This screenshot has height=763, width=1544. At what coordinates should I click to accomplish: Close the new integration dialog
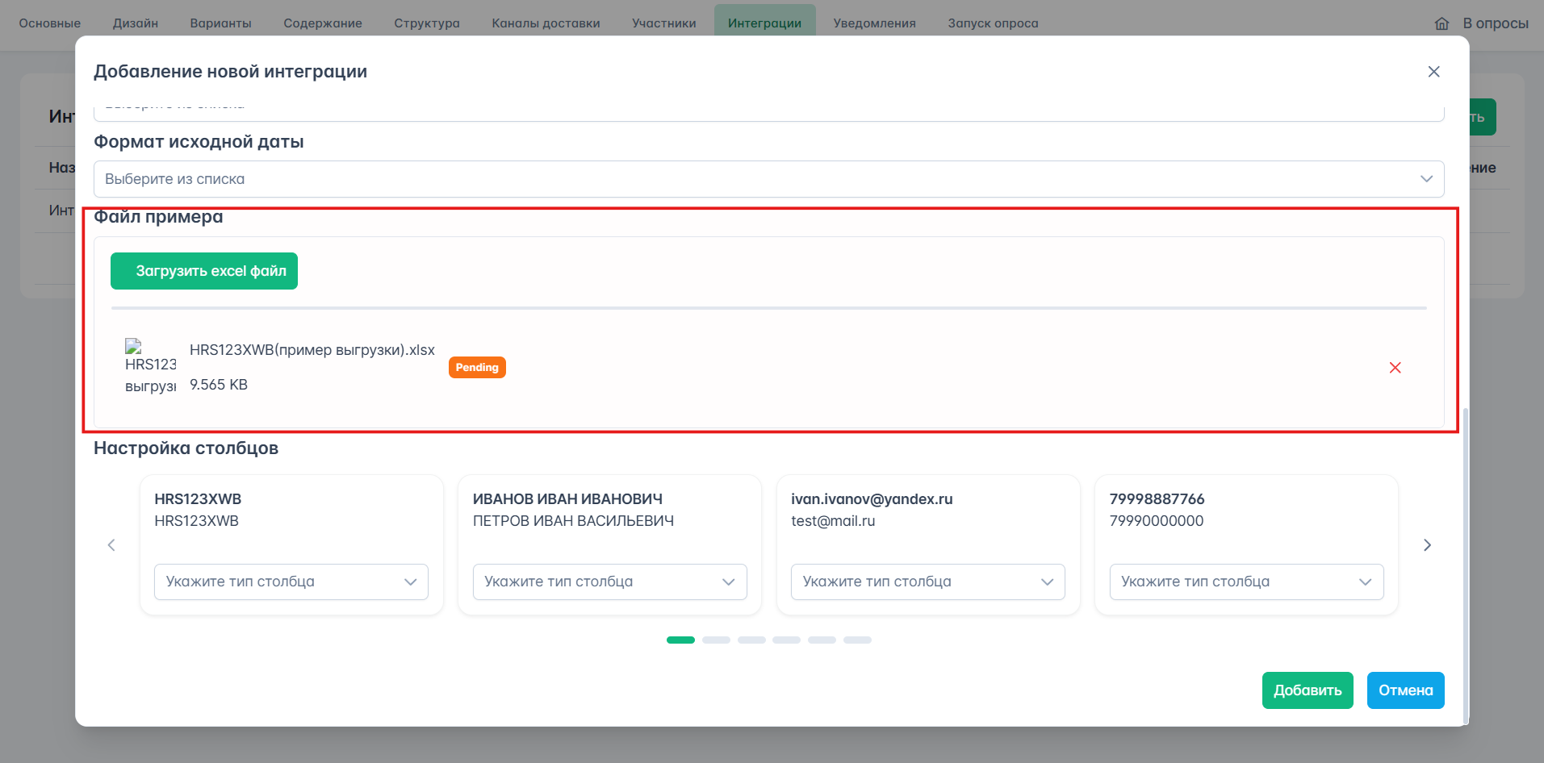tap(1433, 72)
